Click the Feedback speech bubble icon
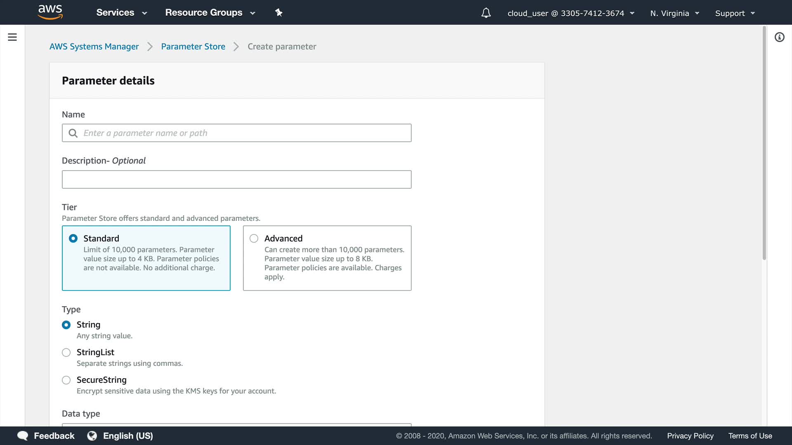The width and height of the screenshot is (792, 445). coord(23,436)
